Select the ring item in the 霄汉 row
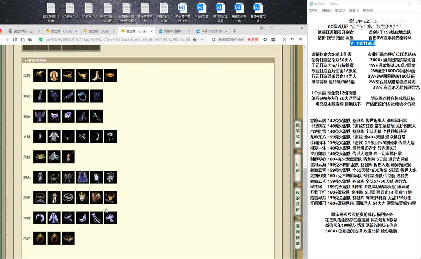The image size is (421, 259). pos(68,116)
